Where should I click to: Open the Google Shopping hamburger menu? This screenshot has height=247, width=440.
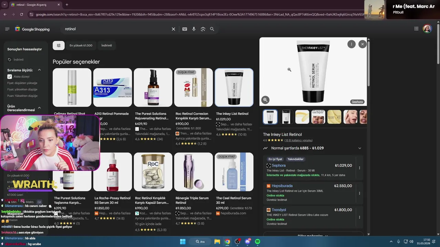coord(7,29)
